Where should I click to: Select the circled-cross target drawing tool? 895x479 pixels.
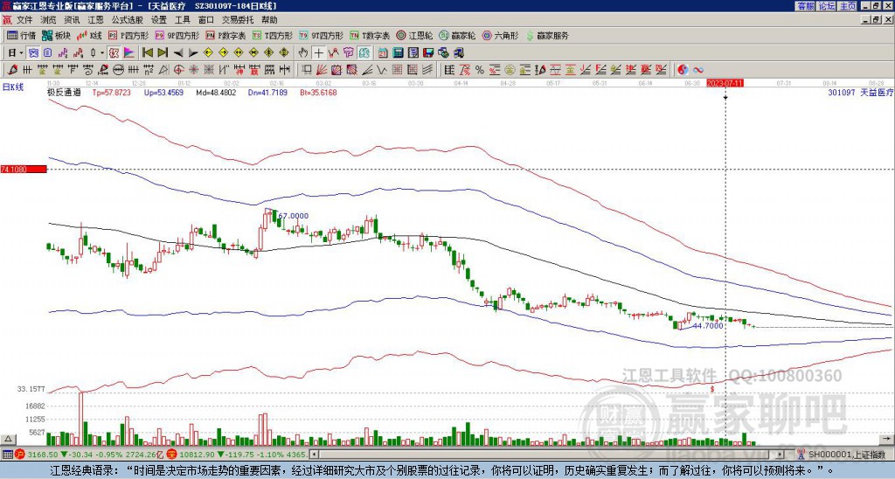tap(178, 70)
